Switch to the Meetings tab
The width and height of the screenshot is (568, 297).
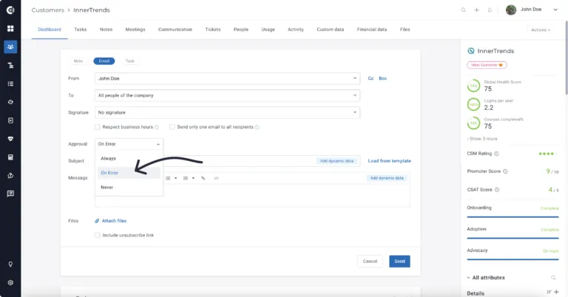point(135,30)
